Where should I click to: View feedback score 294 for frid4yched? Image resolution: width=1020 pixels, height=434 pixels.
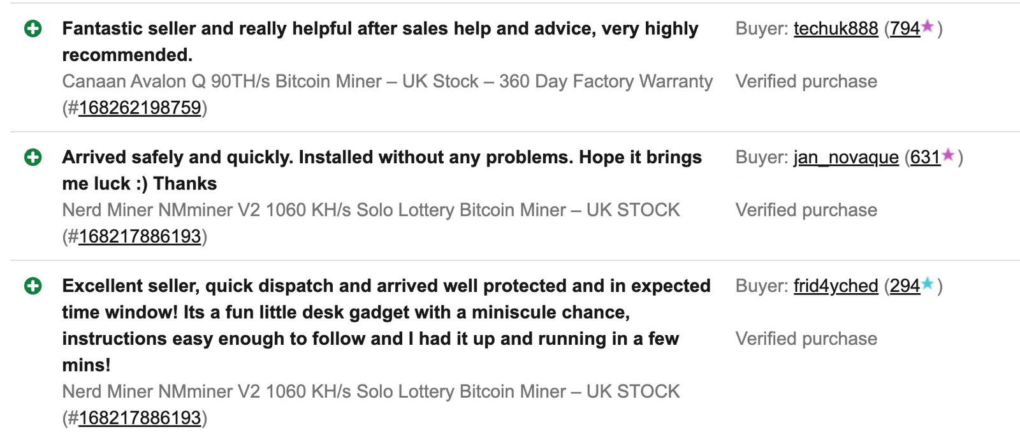[904, 286]
